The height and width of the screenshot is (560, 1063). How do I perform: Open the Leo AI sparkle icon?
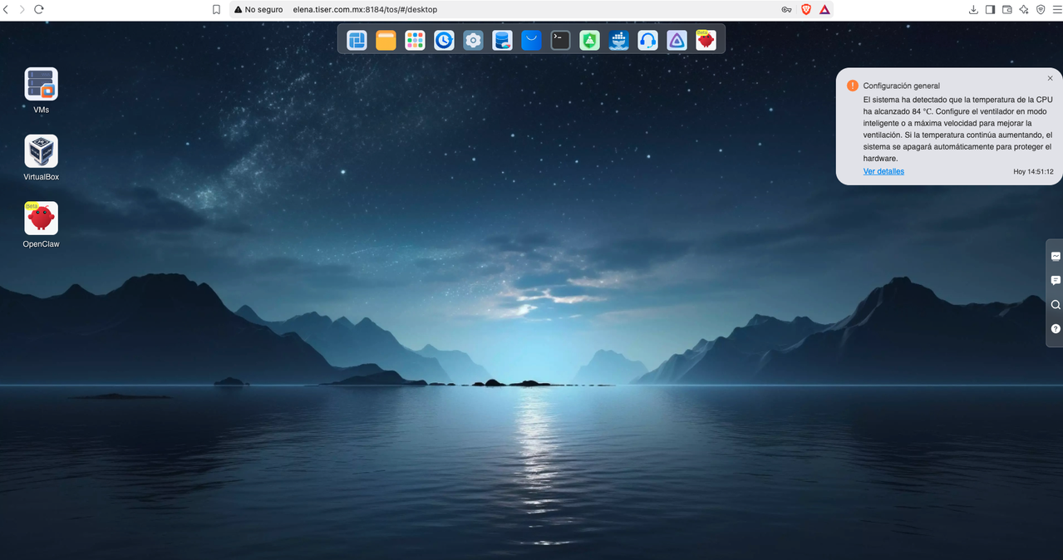pos(1024,10)
